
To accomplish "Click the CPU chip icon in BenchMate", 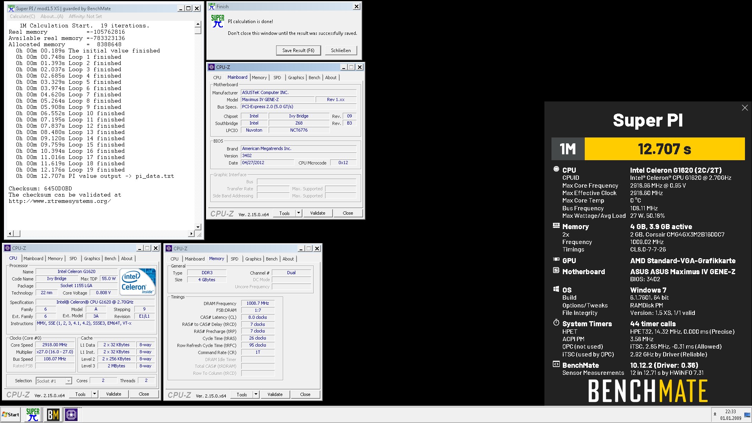I will pos(556,169).
